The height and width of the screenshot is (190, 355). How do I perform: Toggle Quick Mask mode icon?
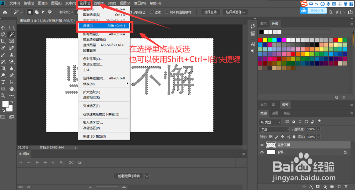(x=3, y=117)
